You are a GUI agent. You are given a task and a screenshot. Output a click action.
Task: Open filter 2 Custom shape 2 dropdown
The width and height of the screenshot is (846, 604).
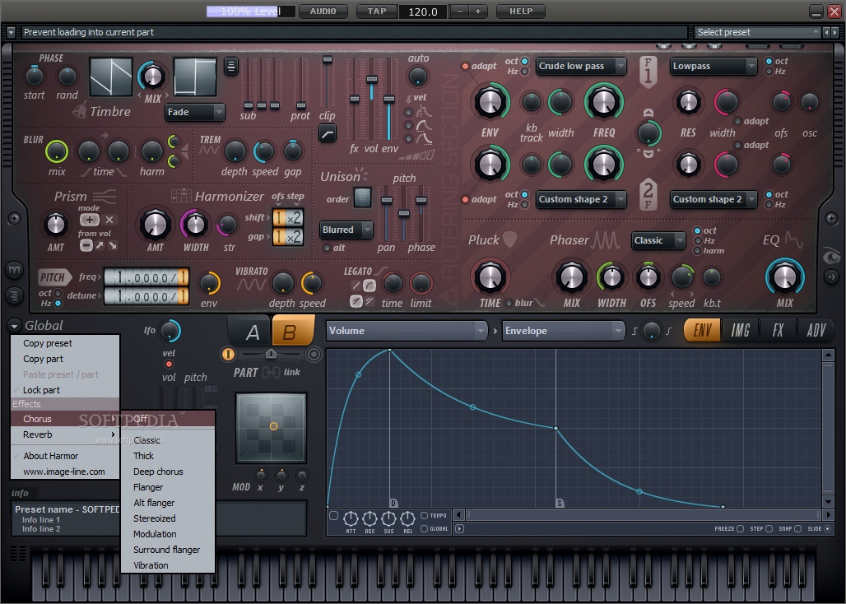(x=581, y=199)
